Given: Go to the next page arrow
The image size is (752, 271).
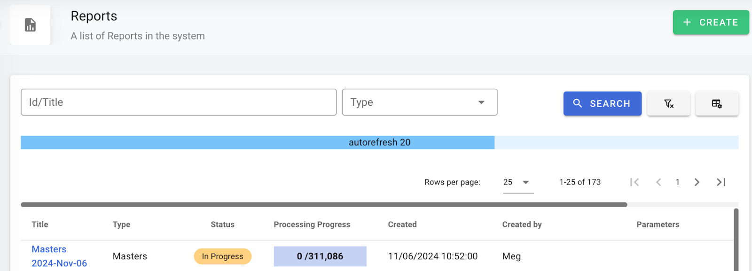Looking at the screenshot, I should point(697,182).
